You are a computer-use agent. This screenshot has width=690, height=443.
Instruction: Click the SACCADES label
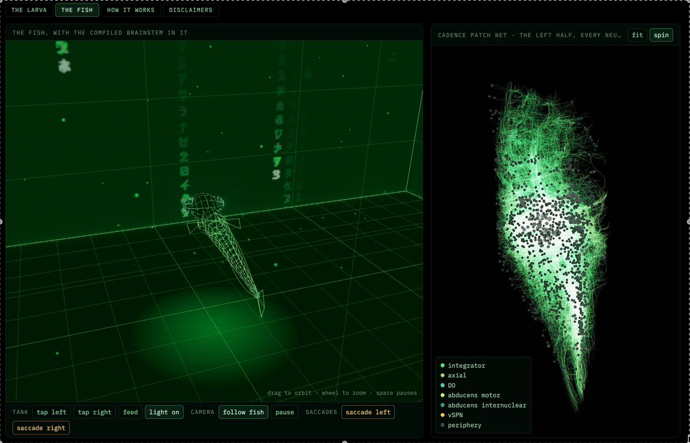(x=321, y=412)
